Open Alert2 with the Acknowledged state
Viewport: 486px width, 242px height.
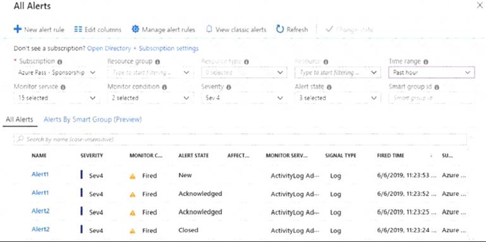pyautogui.click(x=40, y=211)
